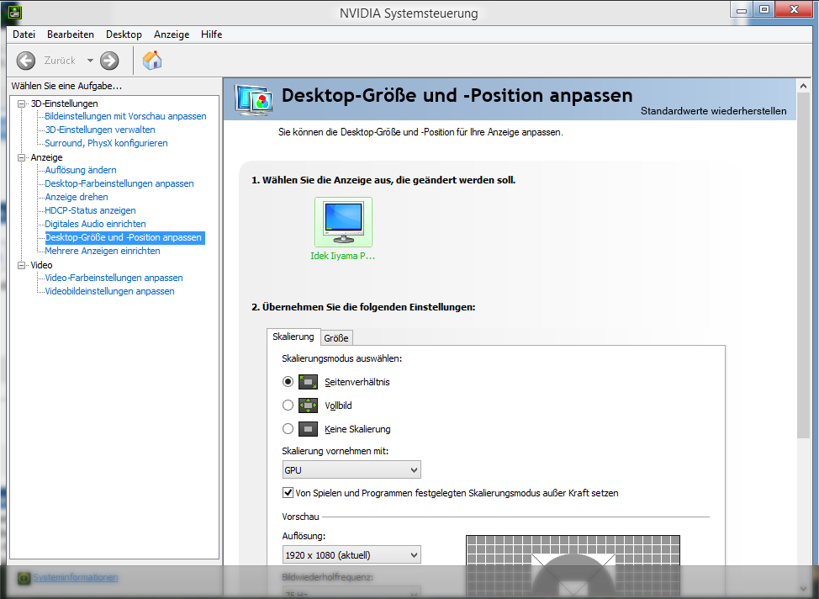Click Standardwerte wiederherstellen link

pyautogui.click(x=714, y=111)
